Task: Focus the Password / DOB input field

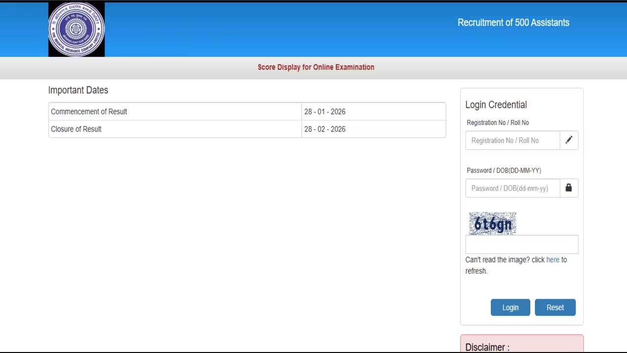Action: (512, 188)
